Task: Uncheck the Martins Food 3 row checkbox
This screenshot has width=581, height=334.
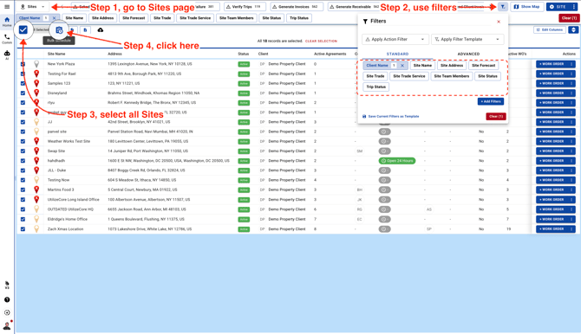Action: click(23, 189)
